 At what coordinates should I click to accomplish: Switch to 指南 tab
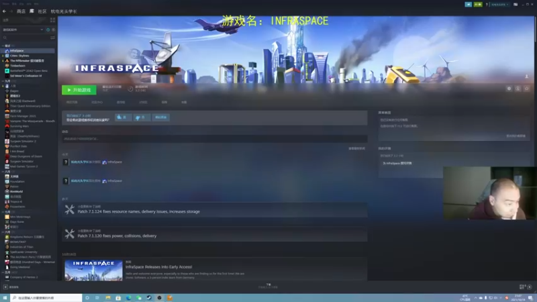pos(164,102)
